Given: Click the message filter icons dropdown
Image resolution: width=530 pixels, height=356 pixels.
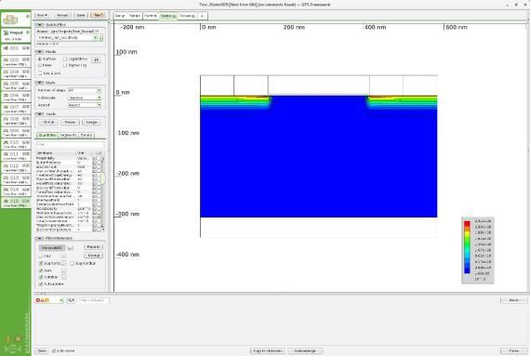Looking at the screenshot, I should 49,300.
